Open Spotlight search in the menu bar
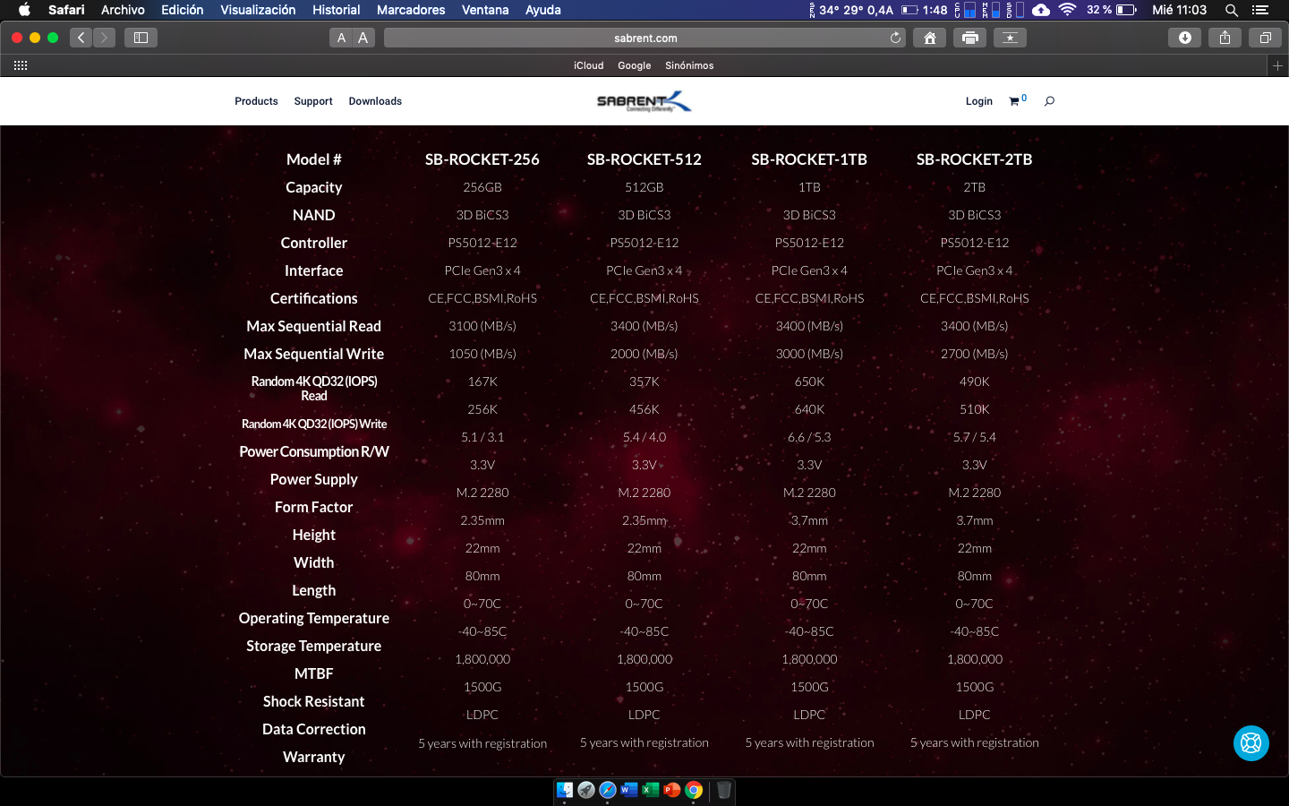Image resolution: width=1289 pixels, height=806 pixels. click(1232, 10)
